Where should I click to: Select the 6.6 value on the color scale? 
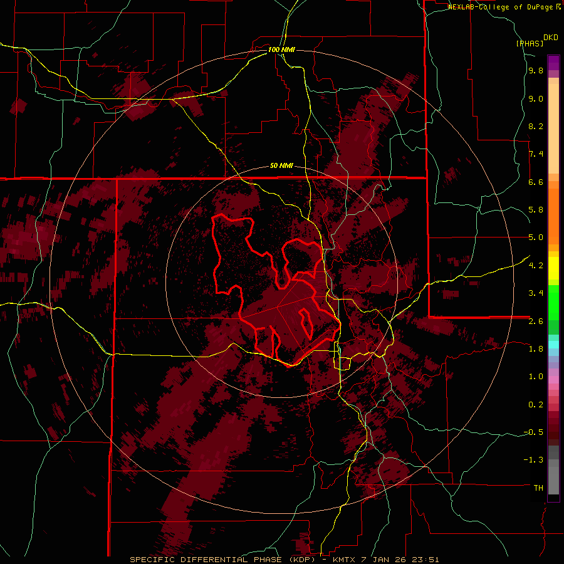click(x=536, y=182)
